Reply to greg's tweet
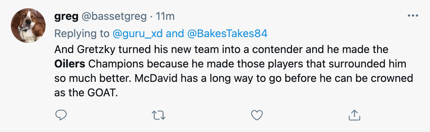Screen dimensions: 430x132 [61, 115]
